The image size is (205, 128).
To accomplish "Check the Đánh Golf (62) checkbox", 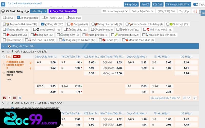I will click(118, 29).
